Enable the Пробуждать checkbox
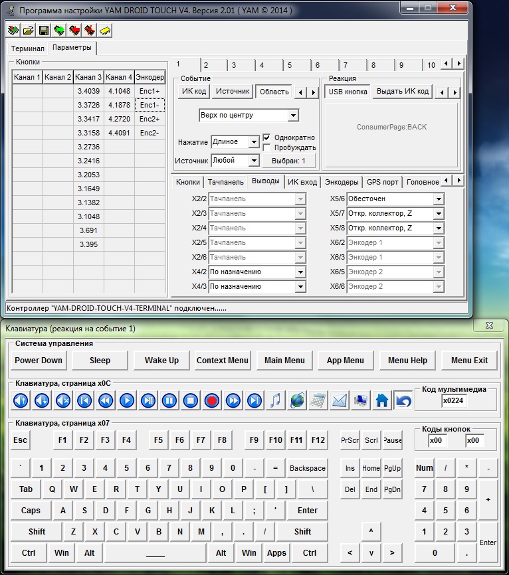This screenshot has height=575, width=509. tap(267, 147)
